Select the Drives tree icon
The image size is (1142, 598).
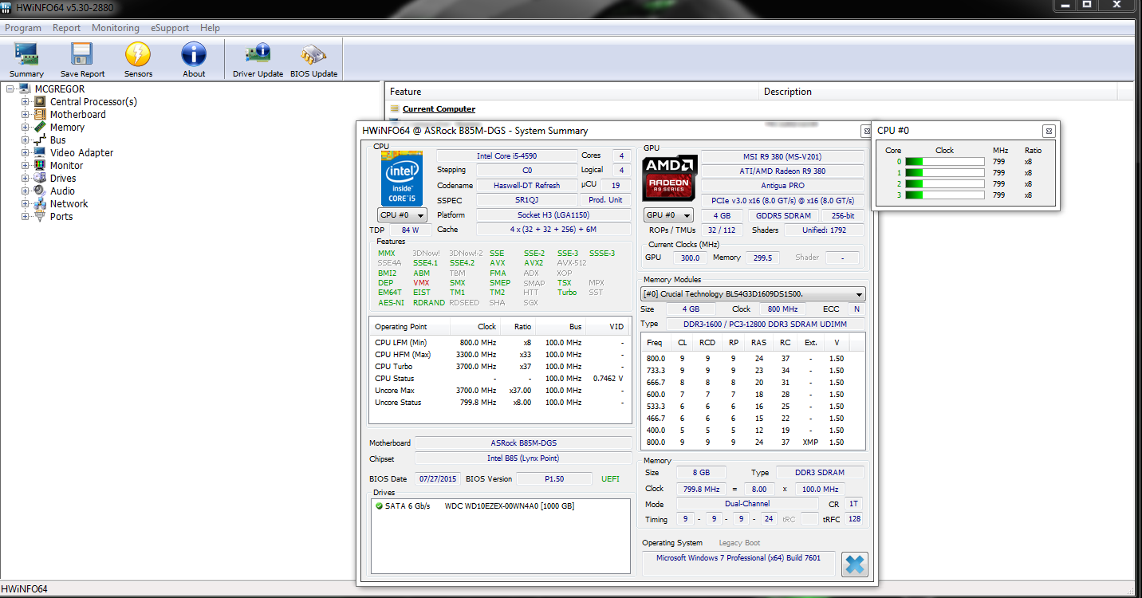40,178
